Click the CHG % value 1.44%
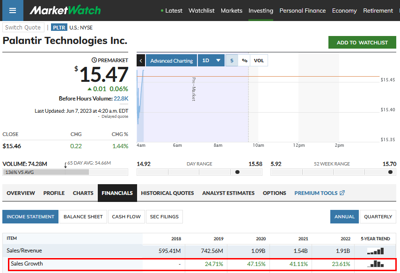This screenshot has width=400, height=273. pyautogui.click(x=120, y=146)
